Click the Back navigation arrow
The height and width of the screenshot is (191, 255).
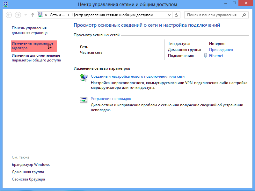pyautogui.click(x=9, y=15)
